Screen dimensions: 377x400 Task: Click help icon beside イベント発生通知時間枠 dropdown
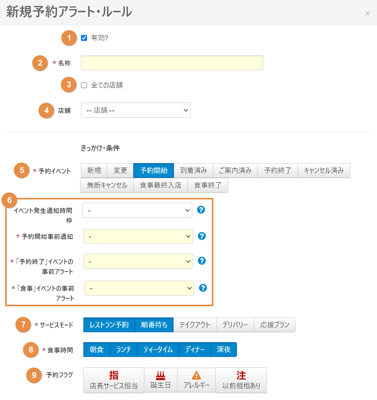click(201, 210)
